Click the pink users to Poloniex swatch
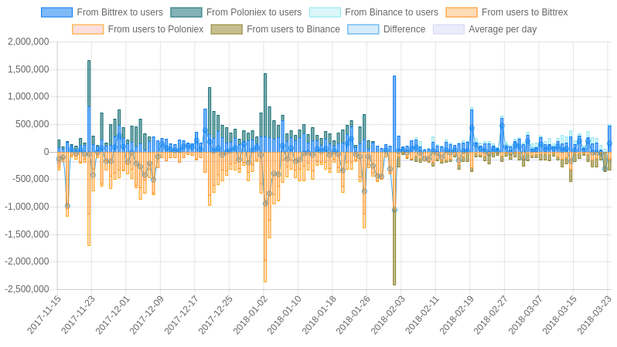Screen dimensions: 617x347 point(87,29)
